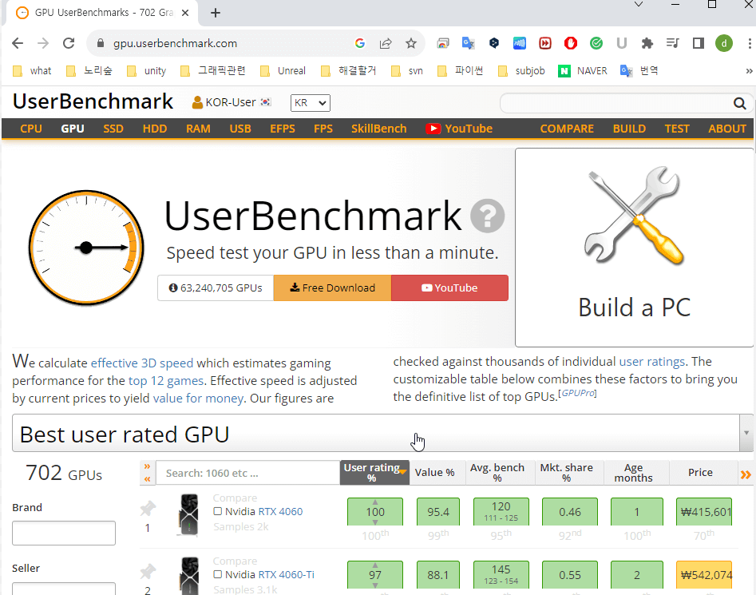Open the Unreal bookmark folder
The height and width of the screenshot is (595, 756).
point(283,71)
